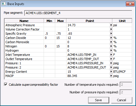Select ACME4.UIS:TEMP_OUT point cell
The image size is (136, 106).
click(x=88, y=59)
